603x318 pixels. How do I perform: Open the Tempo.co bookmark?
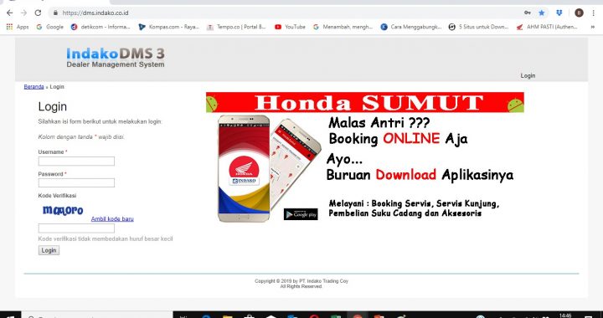point(236,27)
